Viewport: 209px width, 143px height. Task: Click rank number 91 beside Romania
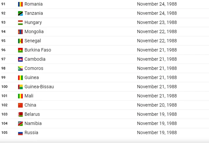(x=3, y=4)
